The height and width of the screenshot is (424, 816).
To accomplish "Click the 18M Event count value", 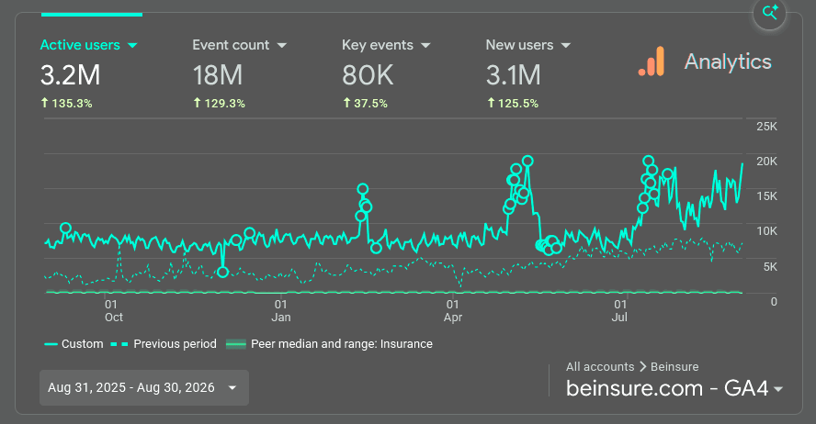I will (218, 75).
